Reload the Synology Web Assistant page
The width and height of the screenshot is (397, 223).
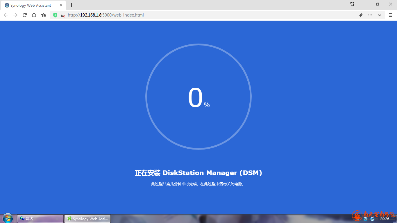tap(25, 15)
